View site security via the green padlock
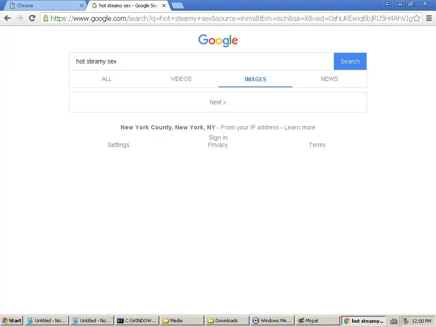The width and height of the screenshot is (436, 327). [46, 18]
